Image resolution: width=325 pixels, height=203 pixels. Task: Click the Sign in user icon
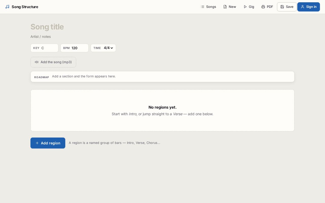click(302, 7)
